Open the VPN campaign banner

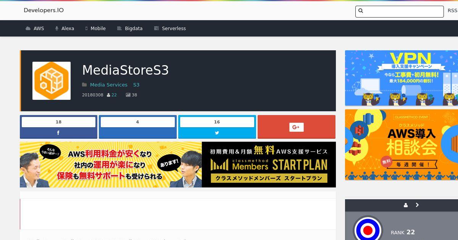point(402,78)
